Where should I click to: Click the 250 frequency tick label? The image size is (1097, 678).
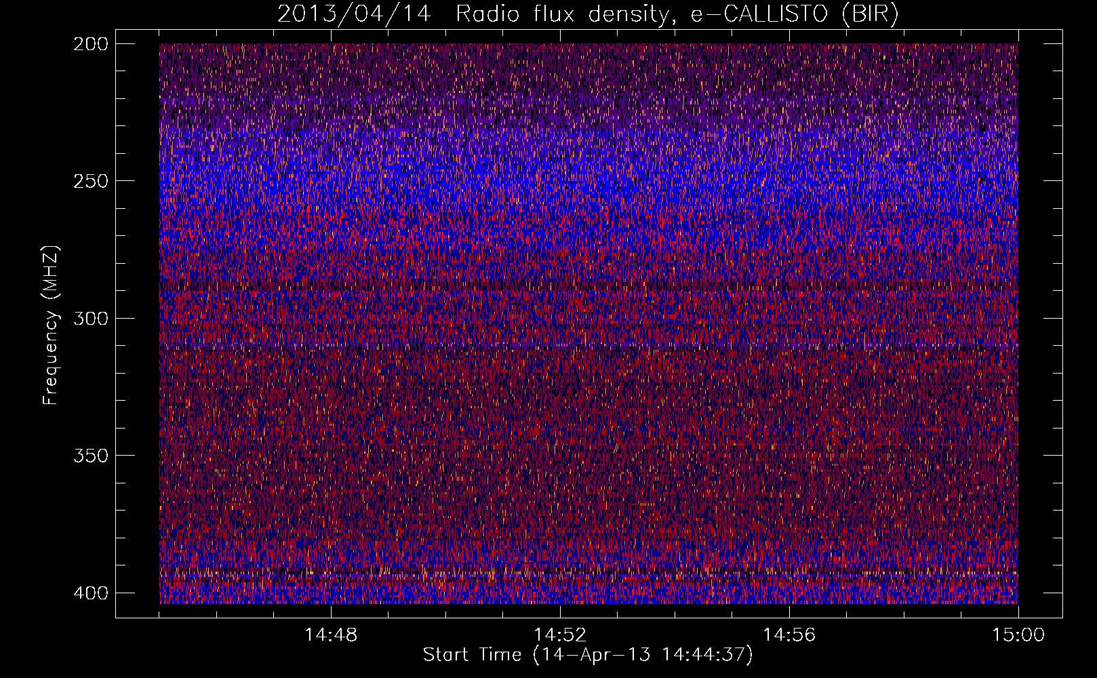coord(90,181)
